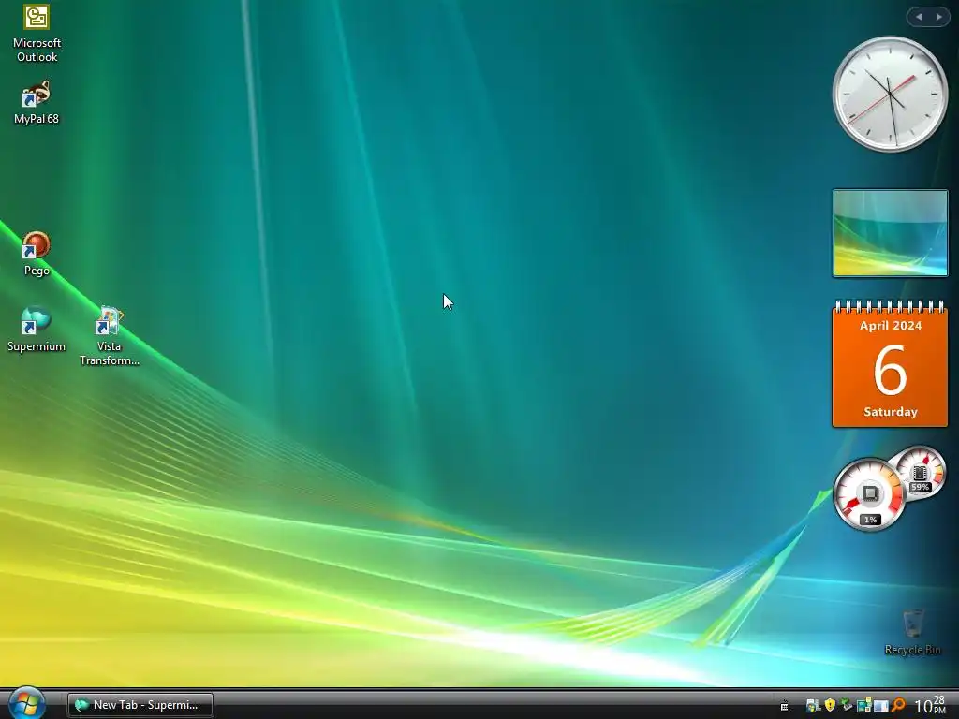Viewport: 959px width, 719px height.
Task: Click the orange magnifier tray icon
Action: [898, 705]
